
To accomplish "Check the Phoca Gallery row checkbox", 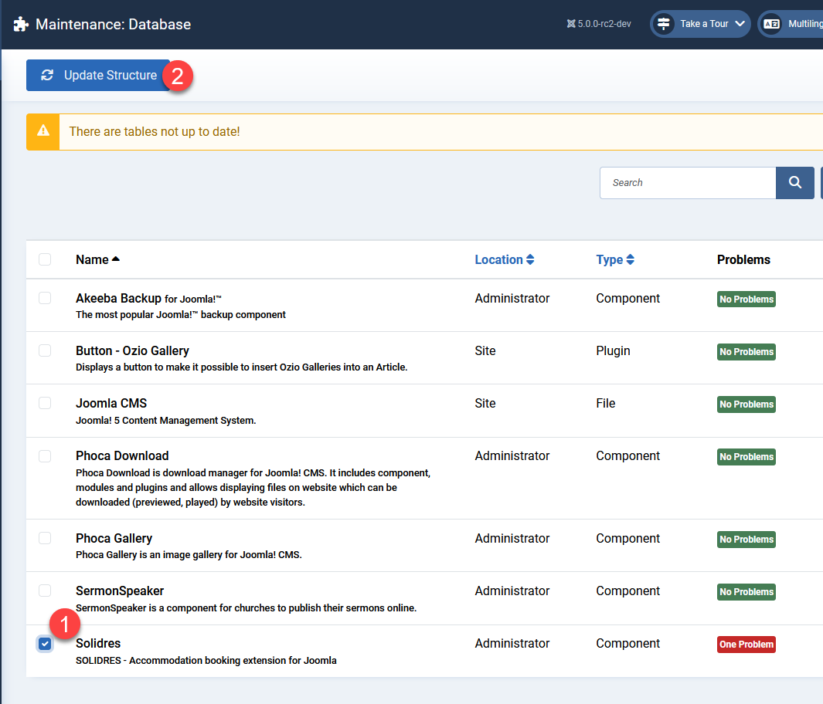I will (x=44, y=538).
